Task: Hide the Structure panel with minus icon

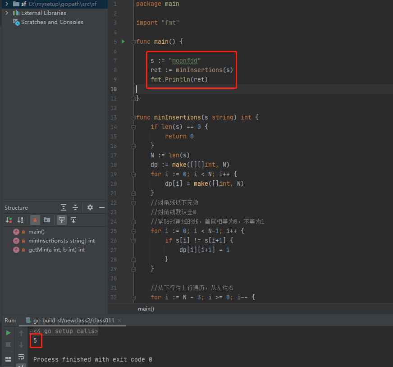Action: pos(102,207)
